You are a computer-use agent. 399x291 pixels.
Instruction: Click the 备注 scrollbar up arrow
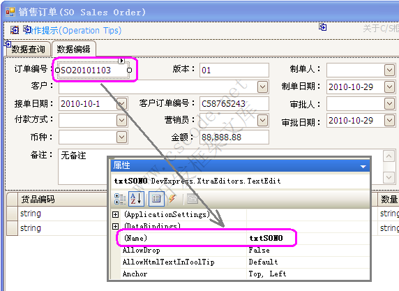(389, 156)
